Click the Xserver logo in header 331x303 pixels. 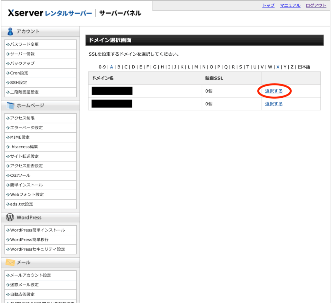click(25, 13)
